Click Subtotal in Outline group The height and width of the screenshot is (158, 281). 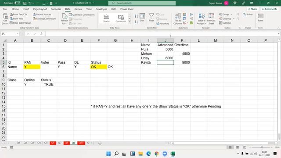point(225,23)
